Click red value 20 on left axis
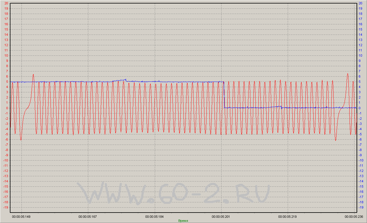 tap(6, 3)
